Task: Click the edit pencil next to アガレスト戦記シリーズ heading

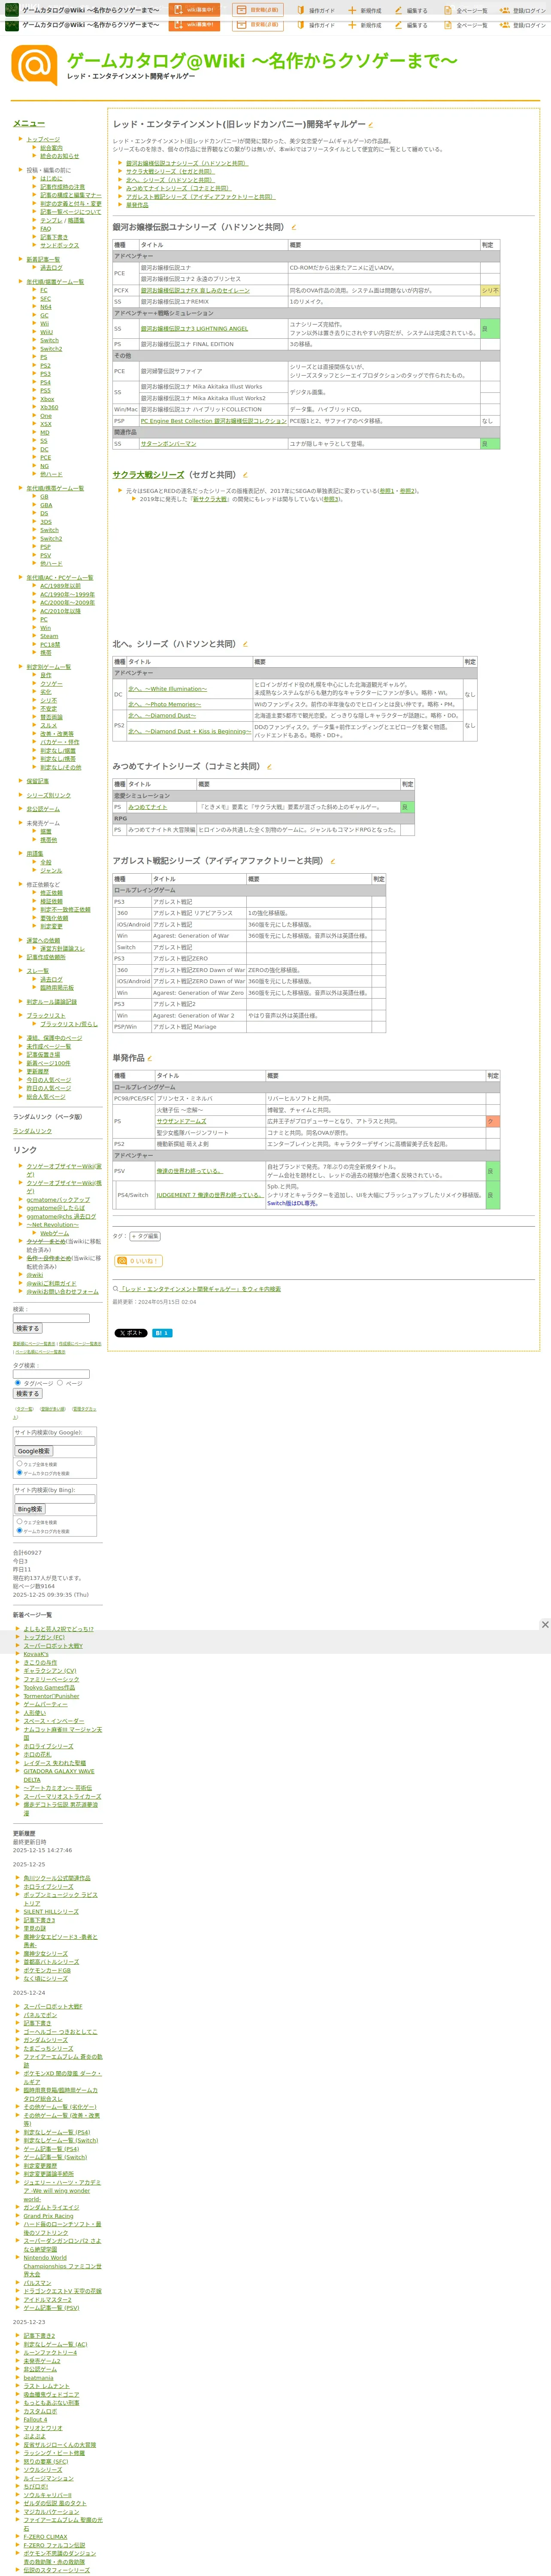Action: 333,861
